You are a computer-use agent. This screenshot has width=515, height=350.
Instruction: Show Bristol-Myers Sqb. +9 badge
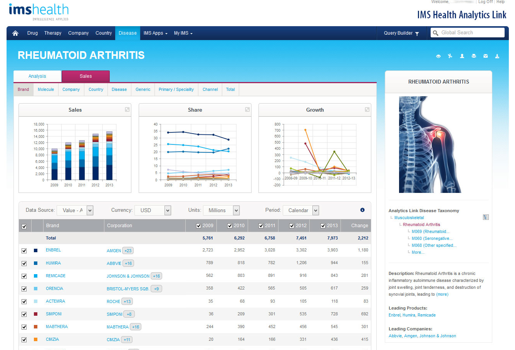156,289
